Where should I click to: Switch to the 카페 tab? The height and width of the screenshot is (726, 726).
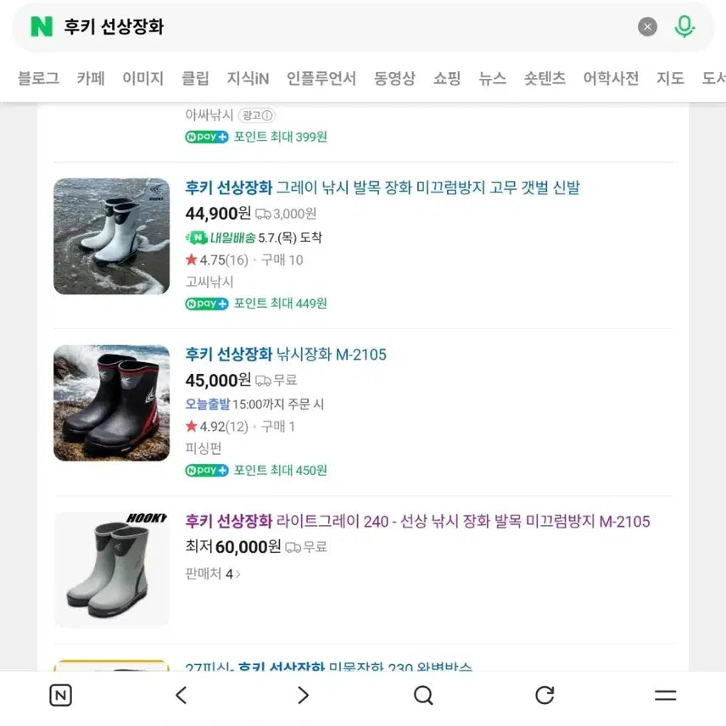tap(91, 78)
